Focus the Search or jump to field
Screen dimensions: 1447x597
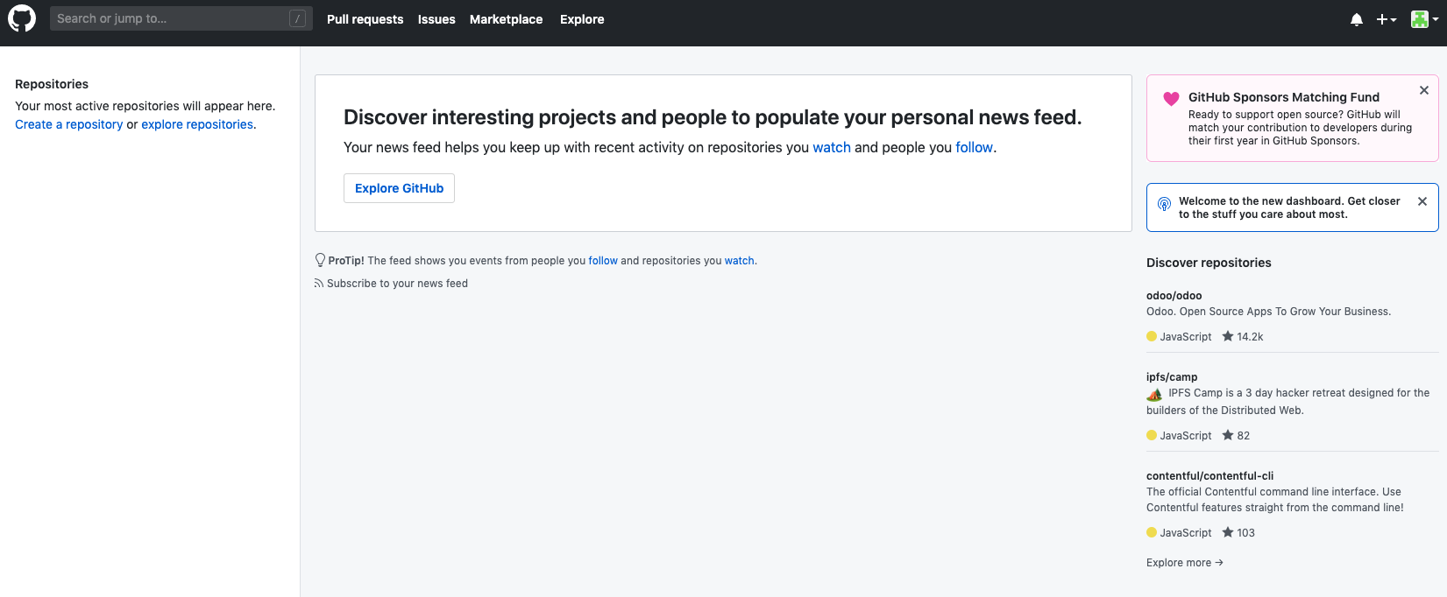pyautogui.click(x=181, y=18)
